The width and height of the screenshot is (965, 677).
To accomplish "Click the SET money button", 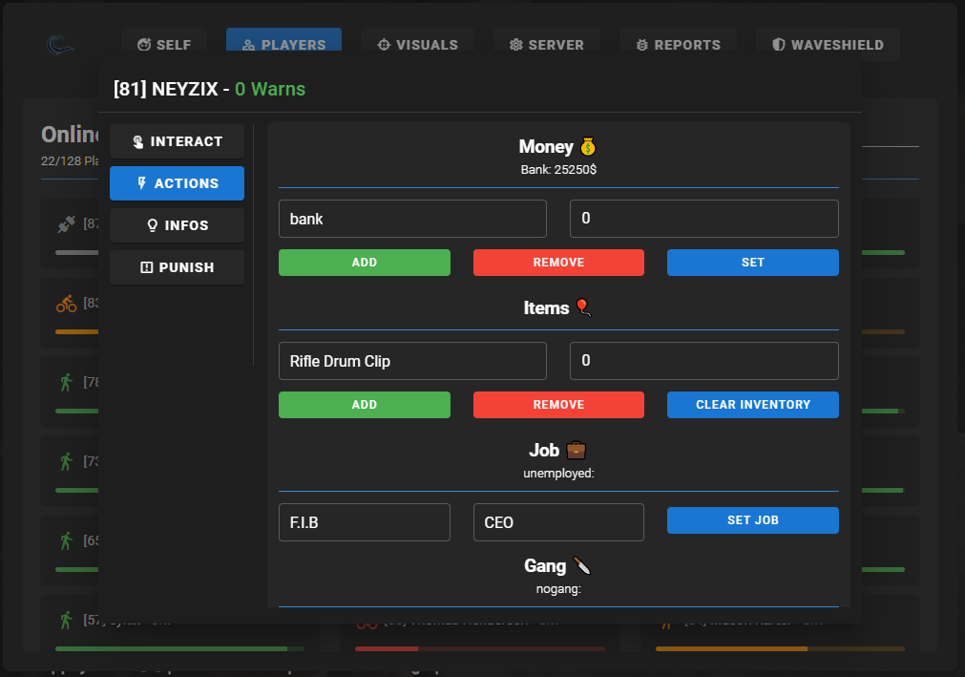I will (x=753, y=263).
